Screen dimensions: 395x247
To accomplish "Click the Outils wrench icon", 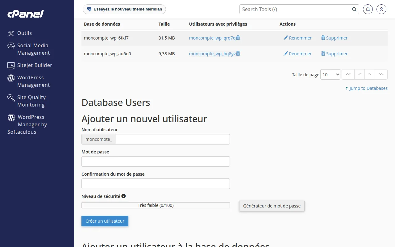I will point(11,33).
